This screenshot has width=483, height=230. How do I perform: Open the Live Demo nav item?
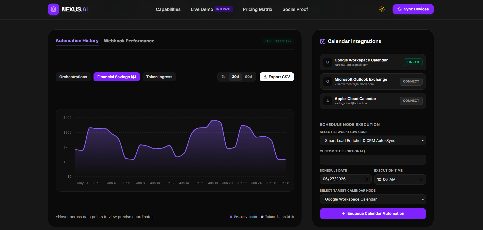pyautogui.click(x=202, y=9)
